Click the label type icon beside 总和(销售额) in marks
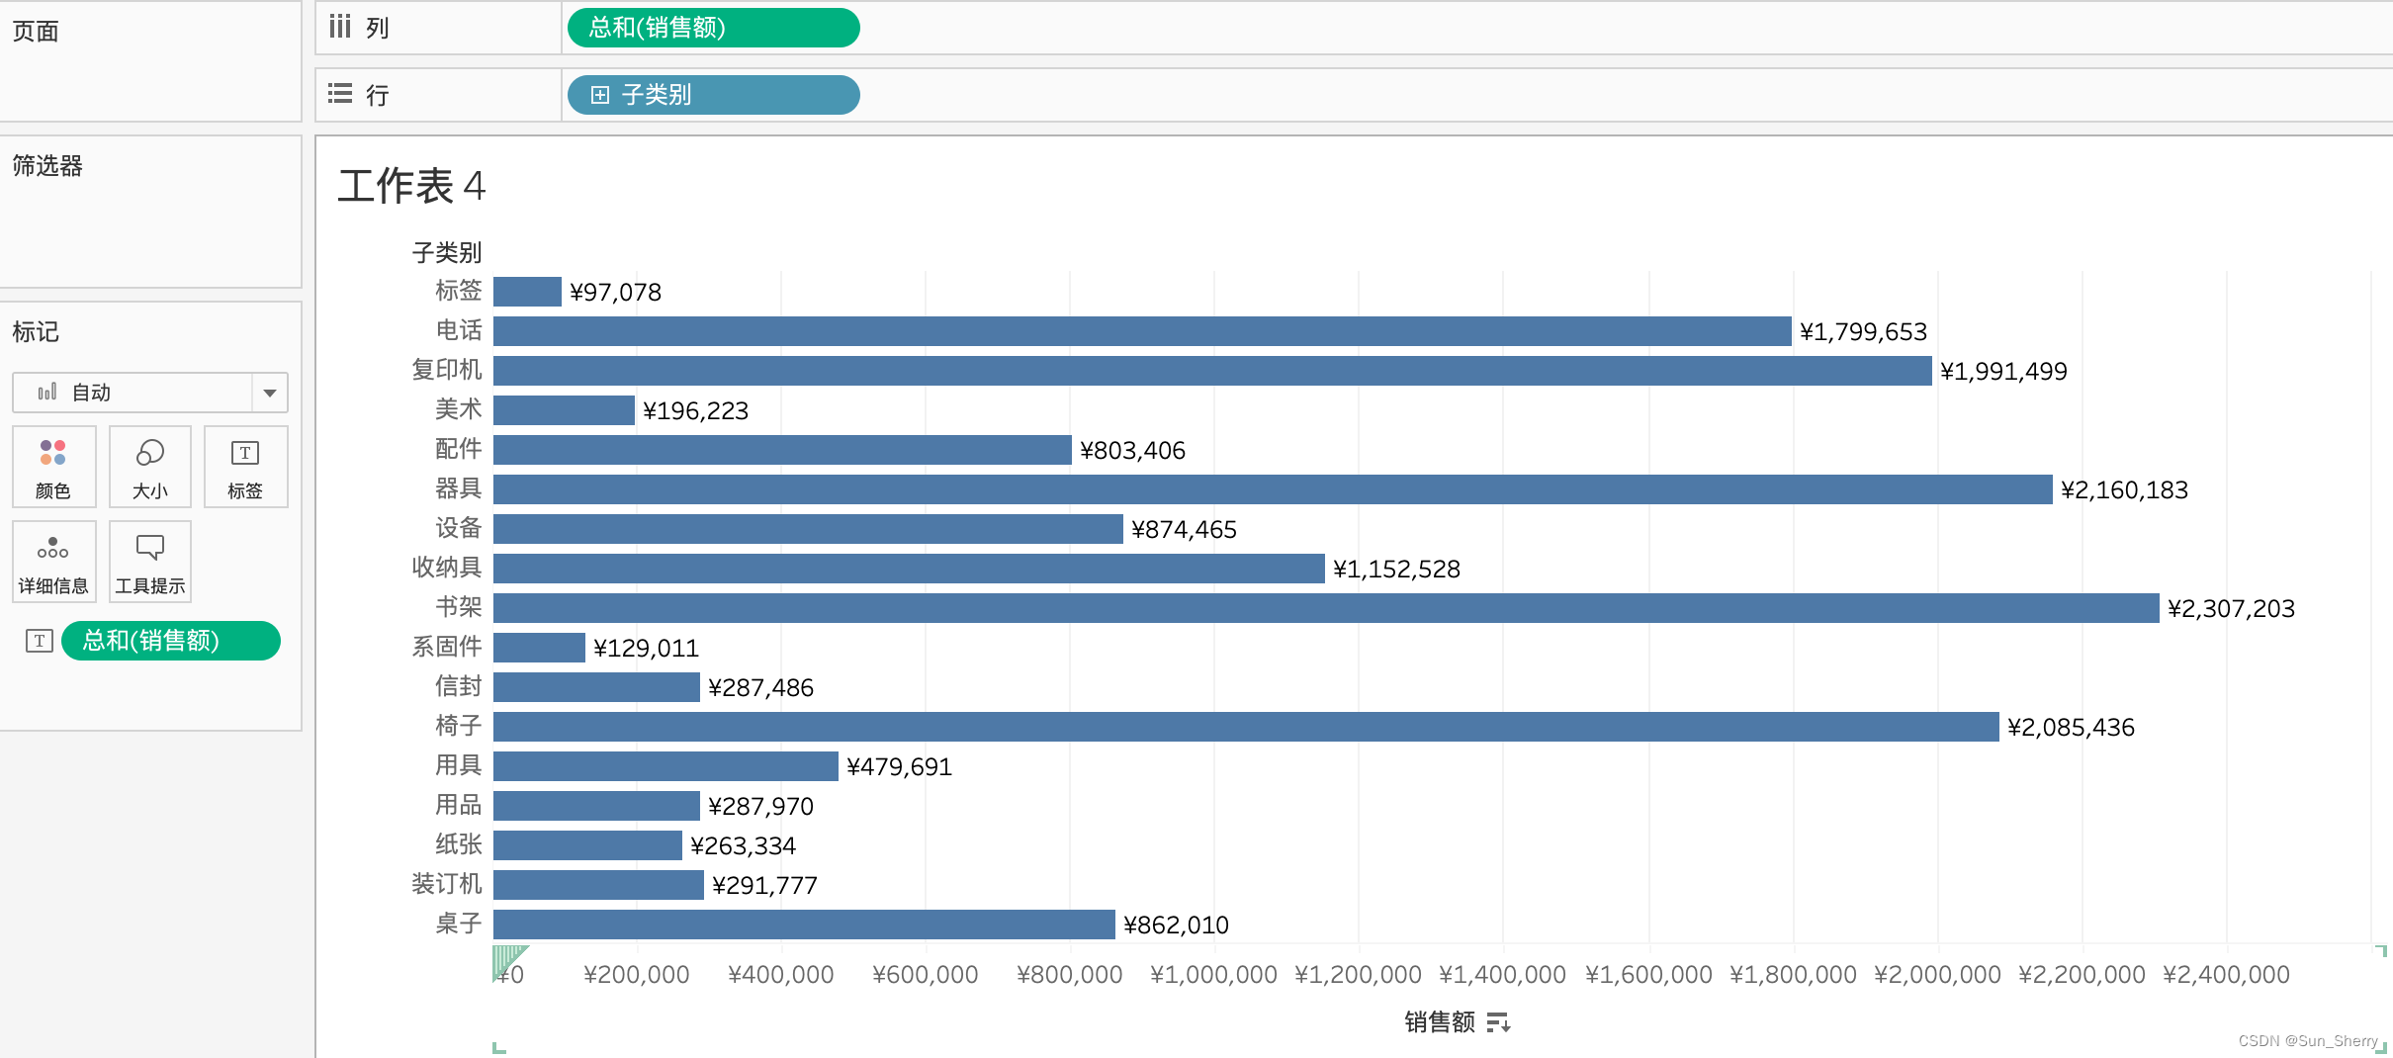Image resolution: width=2393 pixels, height=1058 pixels. click(40, 641)
